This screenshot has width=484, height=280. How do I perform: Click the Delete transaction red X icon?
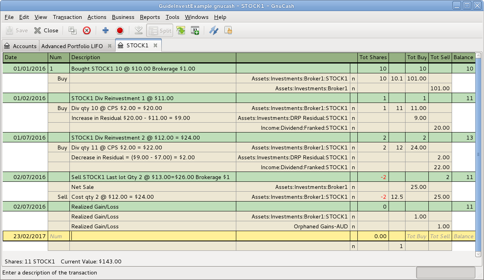(x=87, y=30)
